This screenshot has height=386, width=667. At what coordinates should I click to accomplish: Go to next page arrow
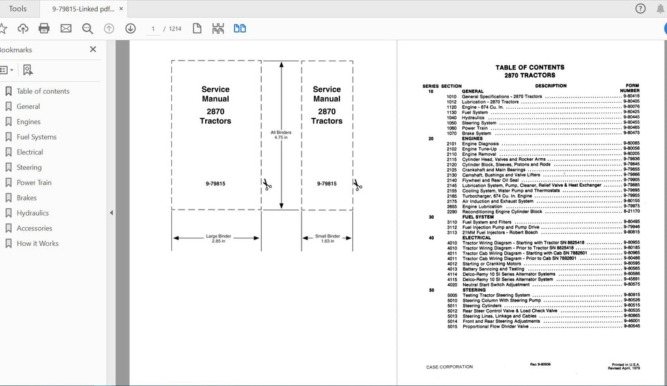coord(130,29)
